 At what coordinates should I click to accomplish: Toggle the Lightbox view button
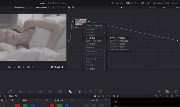tap(172, 3)
